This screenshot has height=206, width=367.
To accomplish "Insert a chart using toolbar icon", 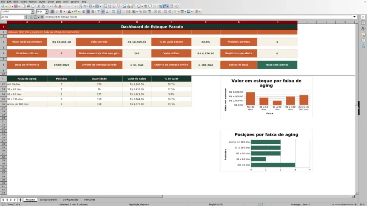I will pyautogui.click(x=129, y=6).
